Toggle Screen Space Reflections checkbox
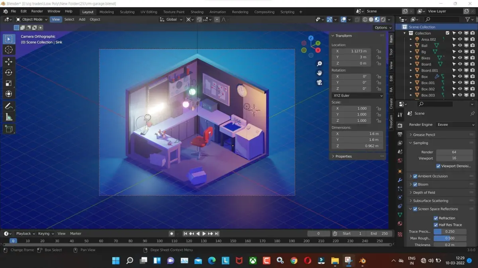This screenshot has width=478, height=268. (415, 209)
